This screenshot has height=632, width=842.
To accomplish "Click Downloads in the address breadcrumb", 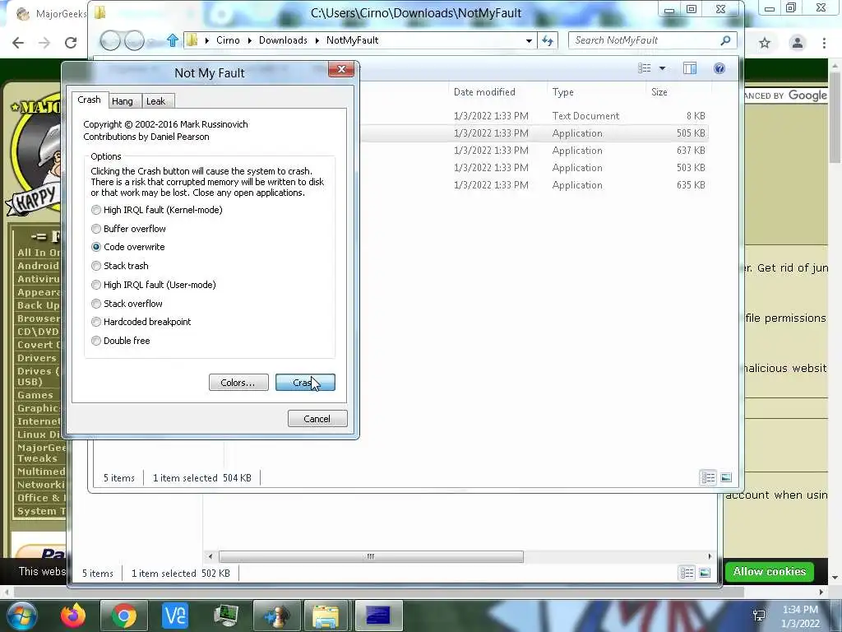I will [283, 40].
